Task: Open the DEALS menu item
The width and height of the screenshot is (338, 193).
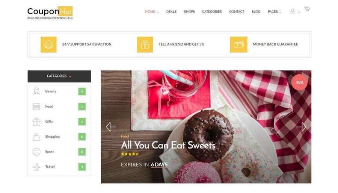Action: pyautogui.click(x=171, y=12)
